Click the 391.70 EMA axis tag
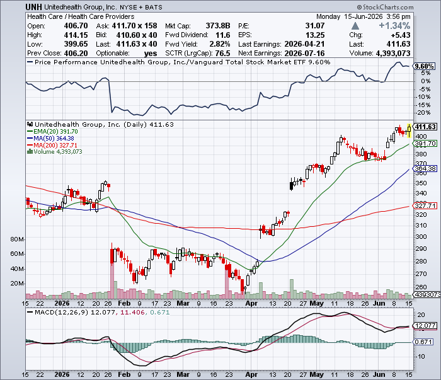Screen dimensions: 441x380 425,144
